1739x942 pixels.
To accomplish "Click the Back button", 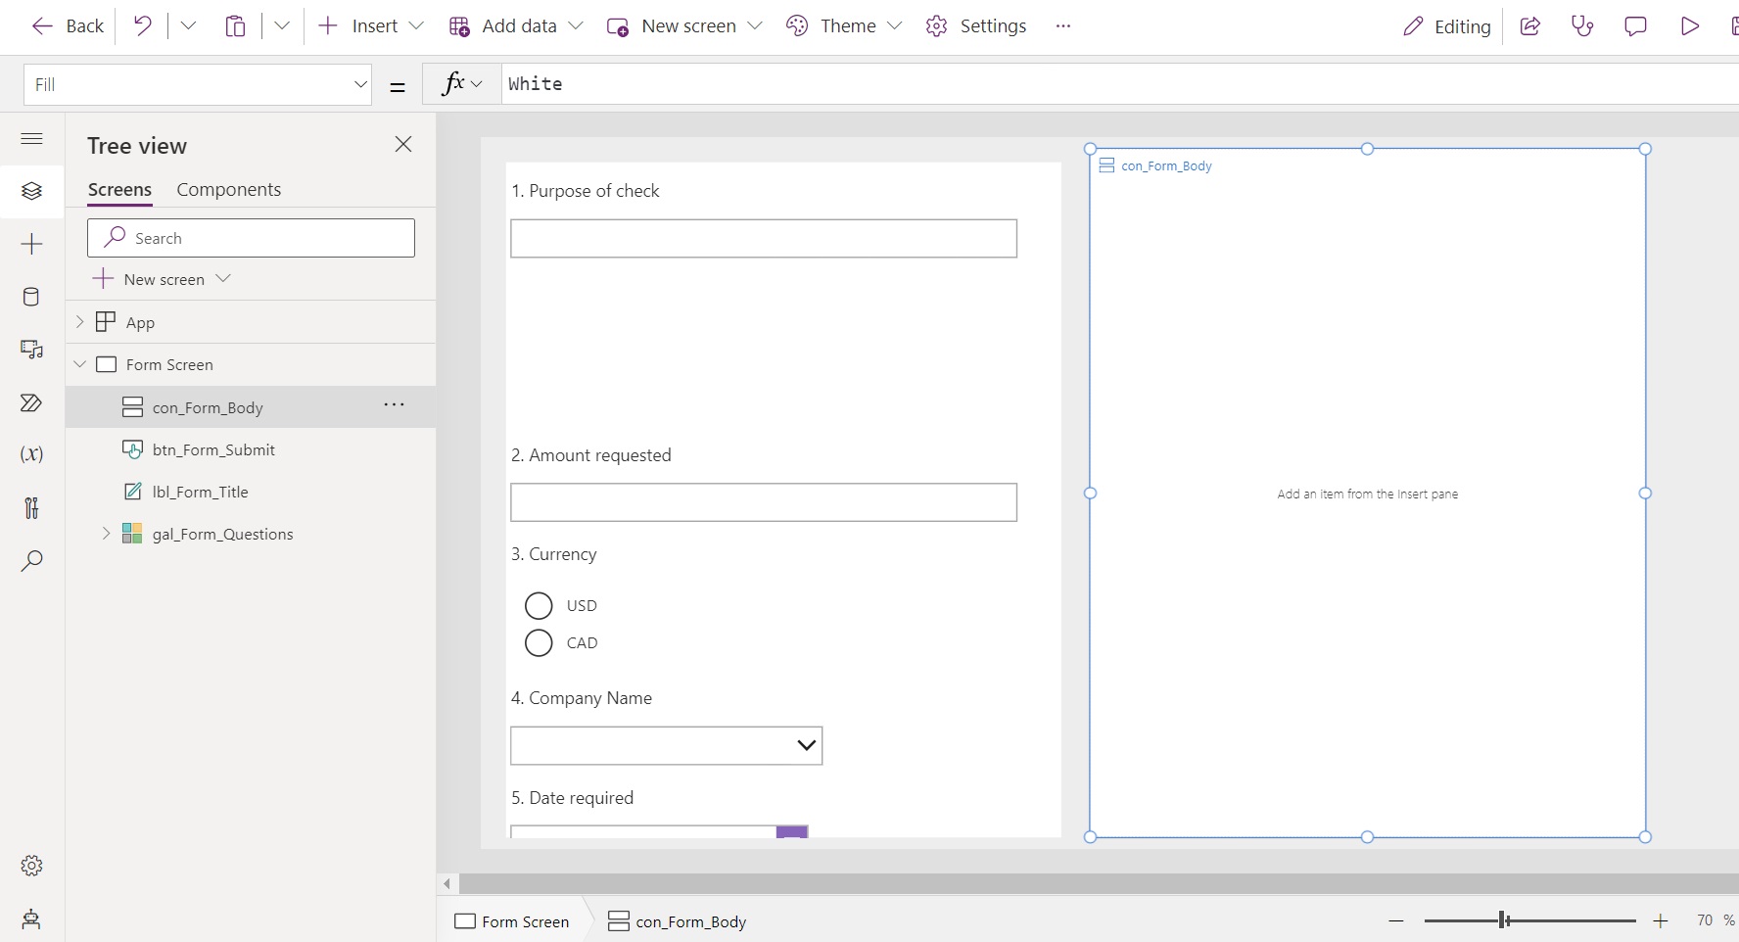I will point(67,26).
